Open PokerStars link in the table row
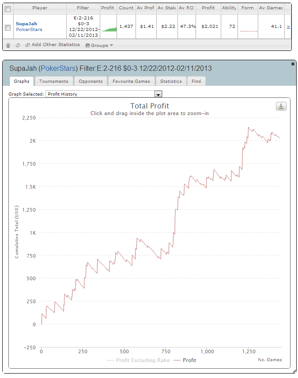Viewport: 298px width, 378px height. [x=29, y=29]
